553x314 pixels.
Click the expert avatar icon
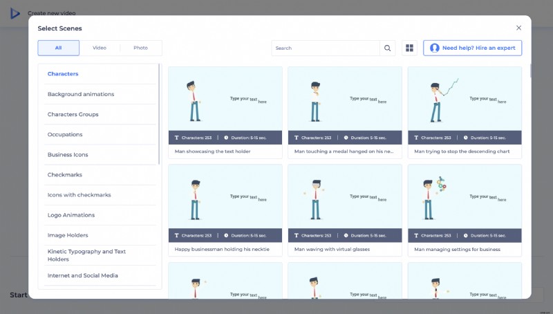click(x=434, y=48)
